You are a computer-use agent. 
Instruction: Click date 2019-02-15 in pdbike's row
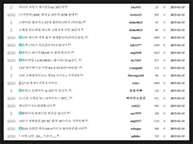(177, 136)
